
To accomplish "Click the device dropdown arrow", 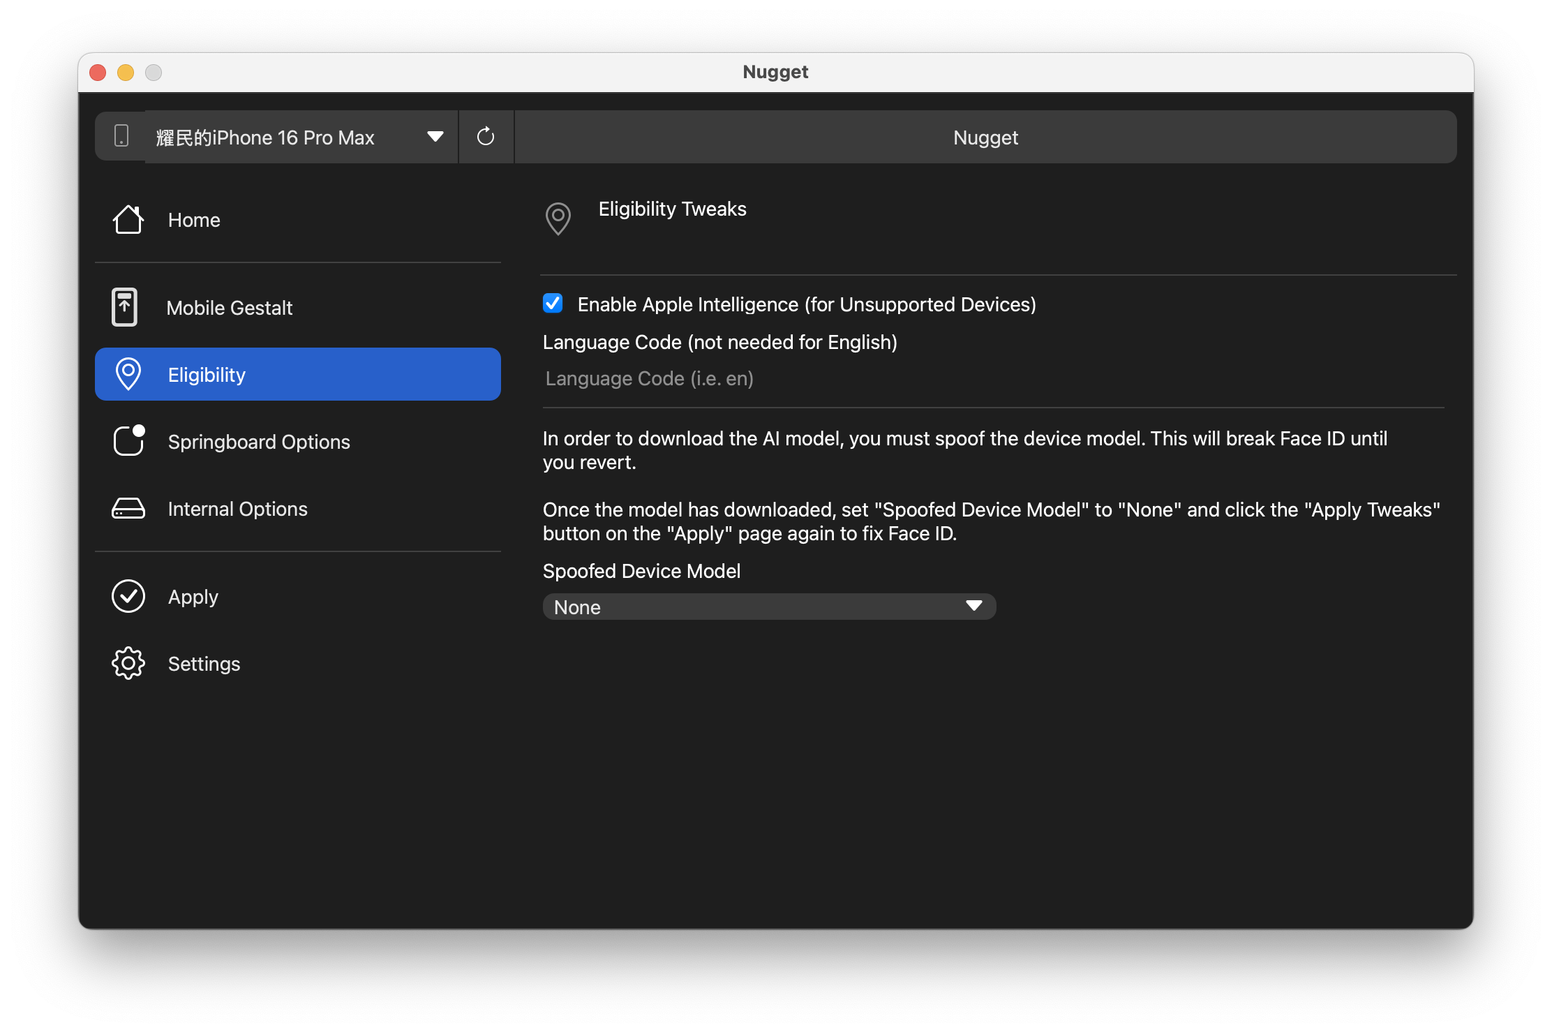I will (x=435, y=137).
